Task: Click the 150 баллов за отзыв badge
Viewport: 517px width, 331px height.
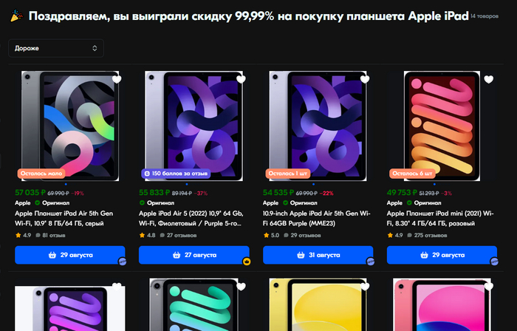Action: click(176, 174)
